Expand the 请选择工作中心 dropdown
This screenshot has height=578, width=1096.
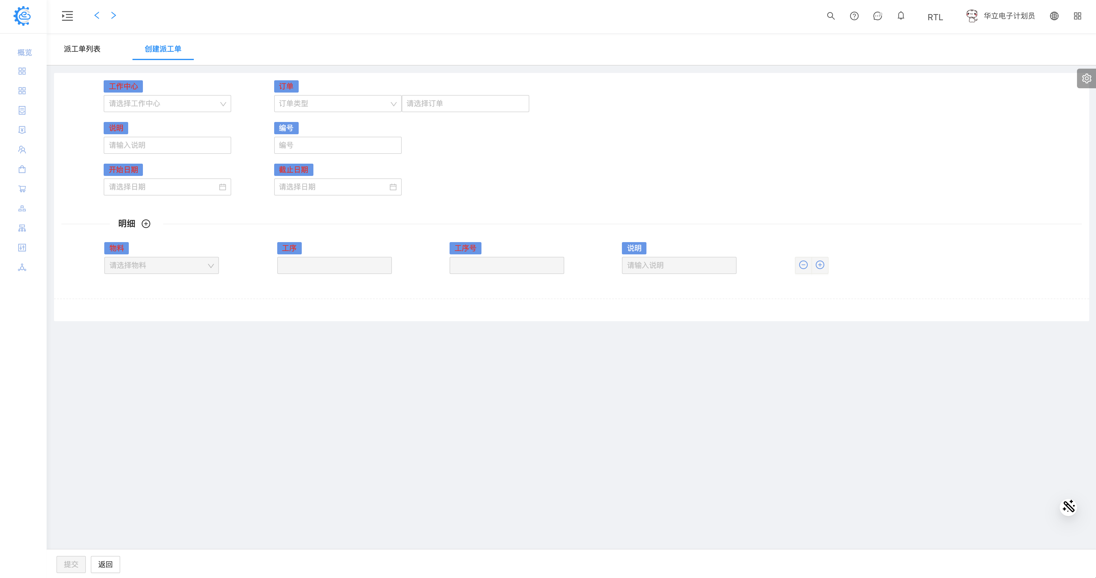point(167,103)
